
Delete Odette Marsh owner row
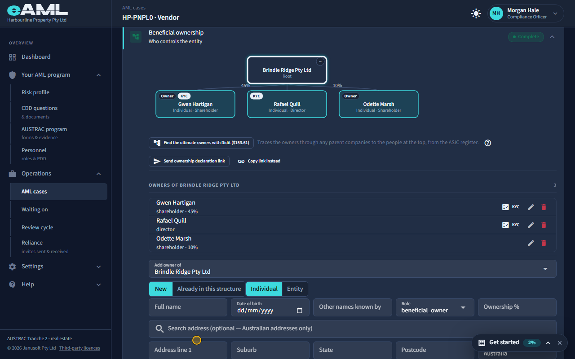544,243
